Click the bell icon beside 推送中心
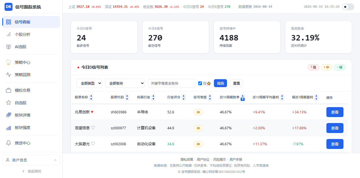The image size is (360, 178). click(x=9, y=143)
